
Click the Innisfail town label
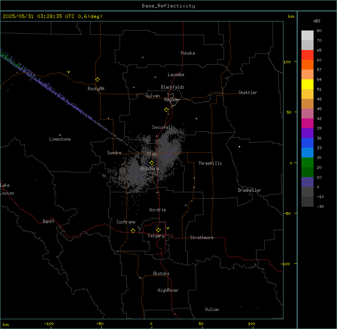tap(162, 127)
